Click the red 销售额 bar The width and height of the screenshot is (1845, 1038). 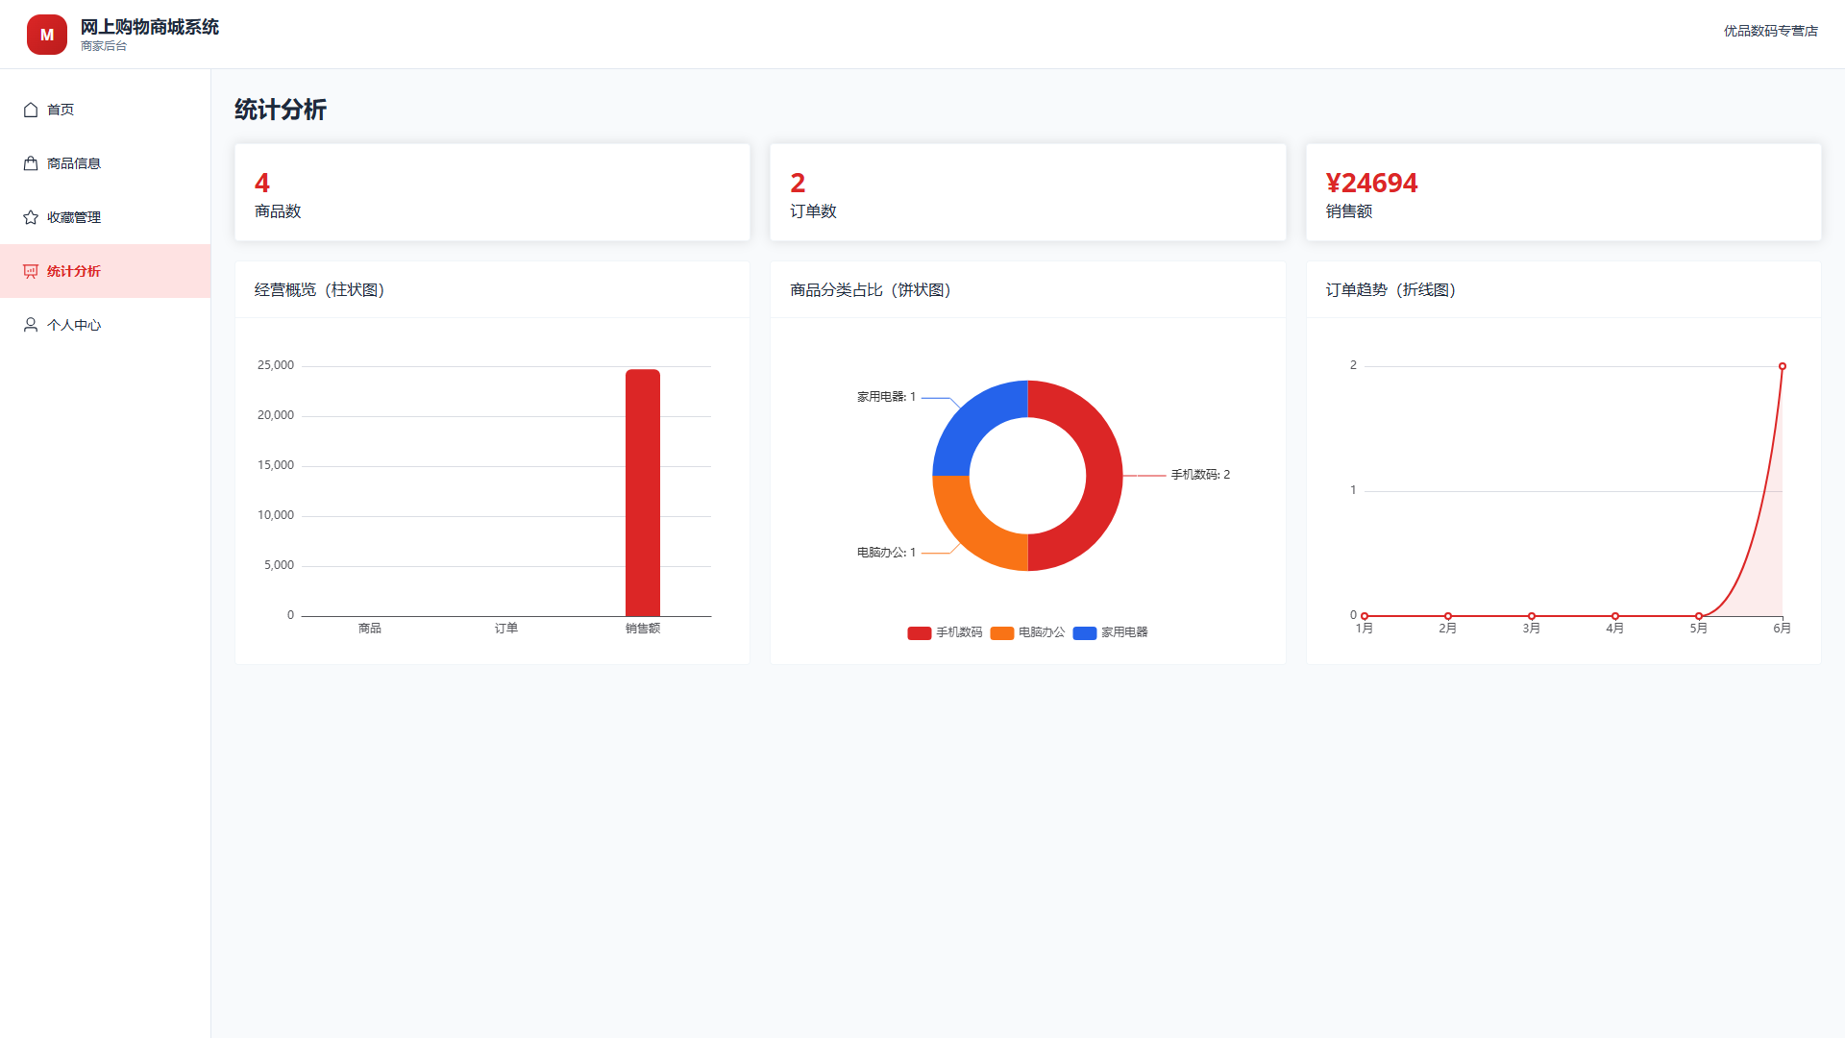click(643, 492)
